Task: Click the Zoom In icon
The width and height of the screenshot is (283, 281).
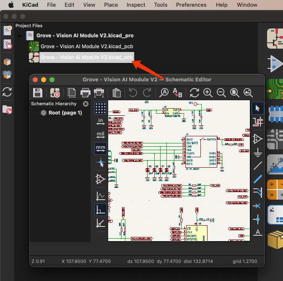Action: (208, 93)
